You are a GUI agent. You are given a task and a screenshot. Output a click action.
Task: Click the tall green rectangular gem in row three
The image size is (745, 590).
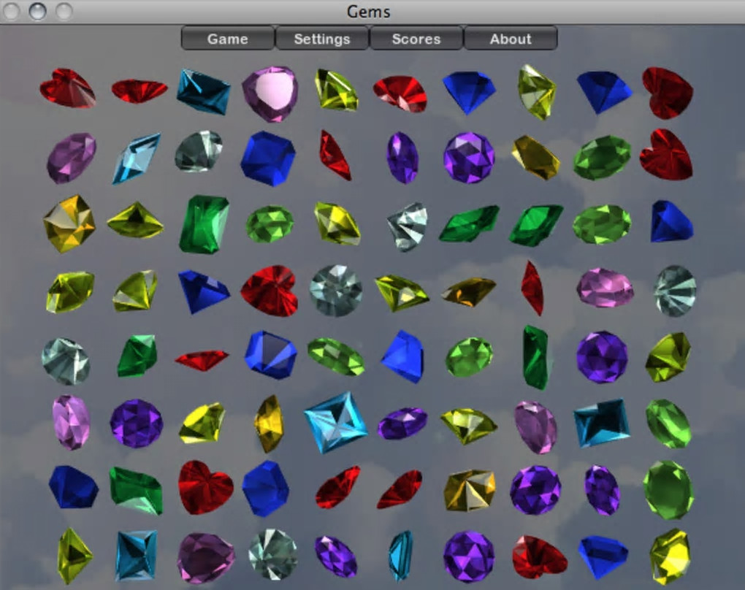[x=205, y=223]
